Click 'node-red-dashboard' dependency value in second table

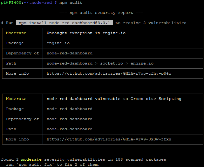70,119
